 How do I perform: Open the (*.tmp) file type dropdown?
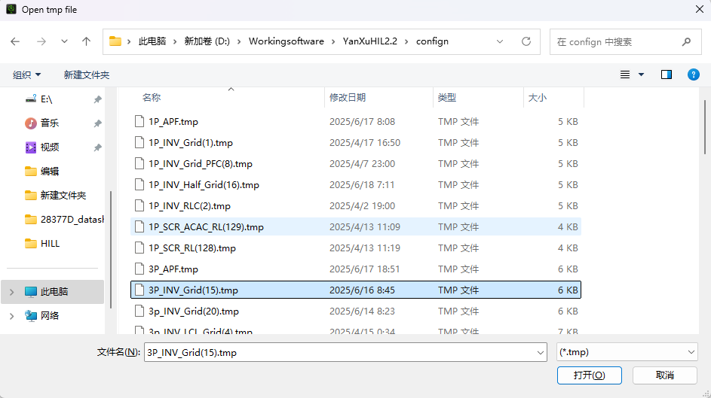(627, 352)
